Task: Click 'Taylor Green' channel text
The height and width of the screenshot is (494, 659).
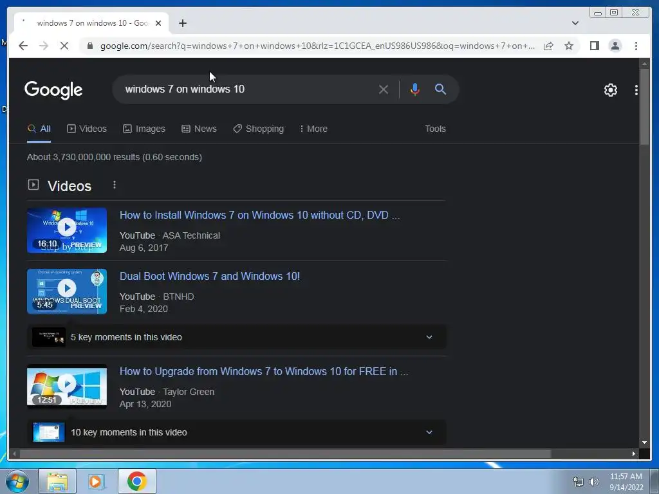Action: [x=189, y=392]
